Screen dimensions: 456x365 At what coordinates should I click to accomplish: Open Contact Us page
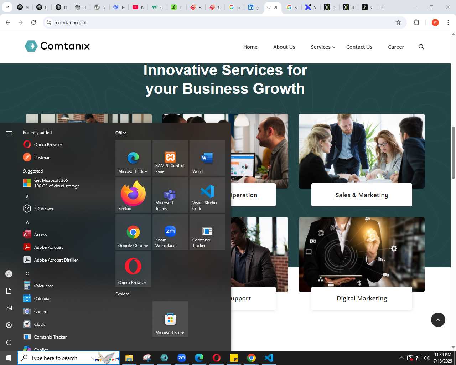pyautogui.click(x=359, y=47)
